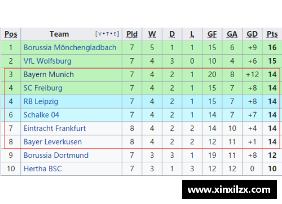The width and height of the screenshot is (282, 204).
Task: Click the GD column header
Action: [252, 34]
